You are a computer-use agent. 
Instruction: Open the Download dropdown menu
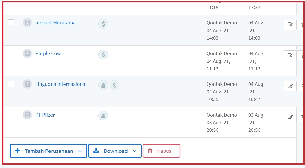[x=134, y=151]
